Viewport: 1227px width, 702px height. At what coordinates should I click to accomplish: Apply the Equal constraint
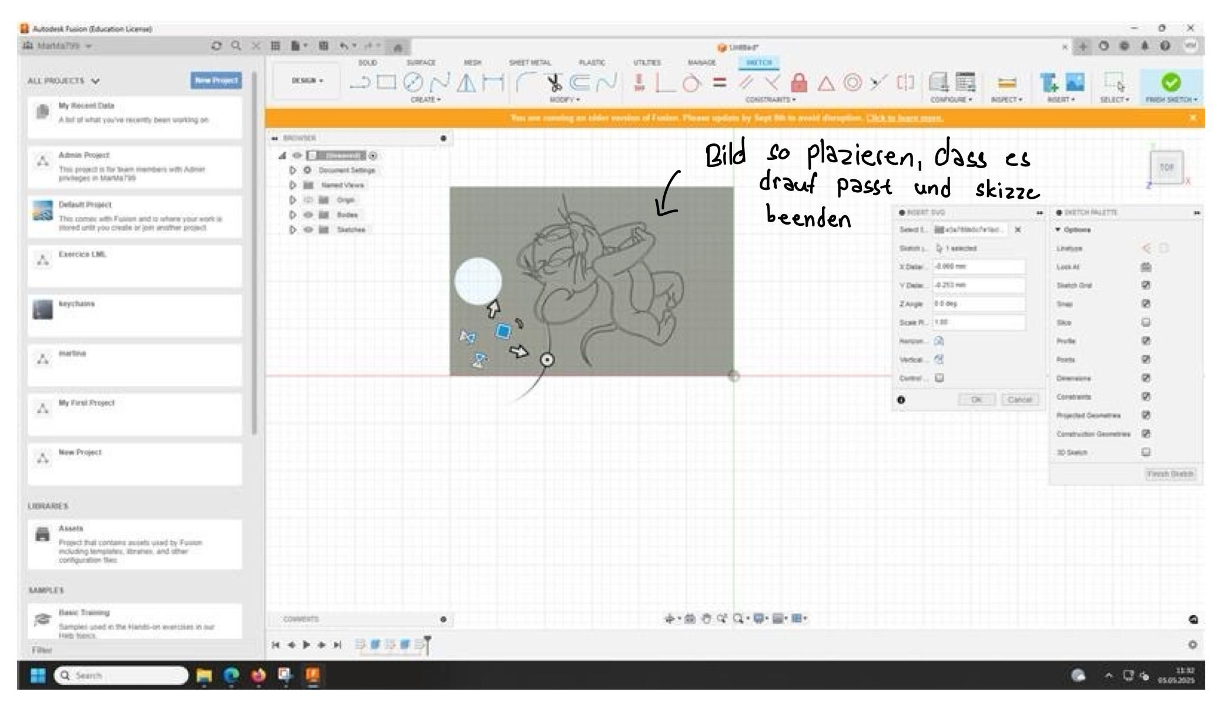pos(719,83)
